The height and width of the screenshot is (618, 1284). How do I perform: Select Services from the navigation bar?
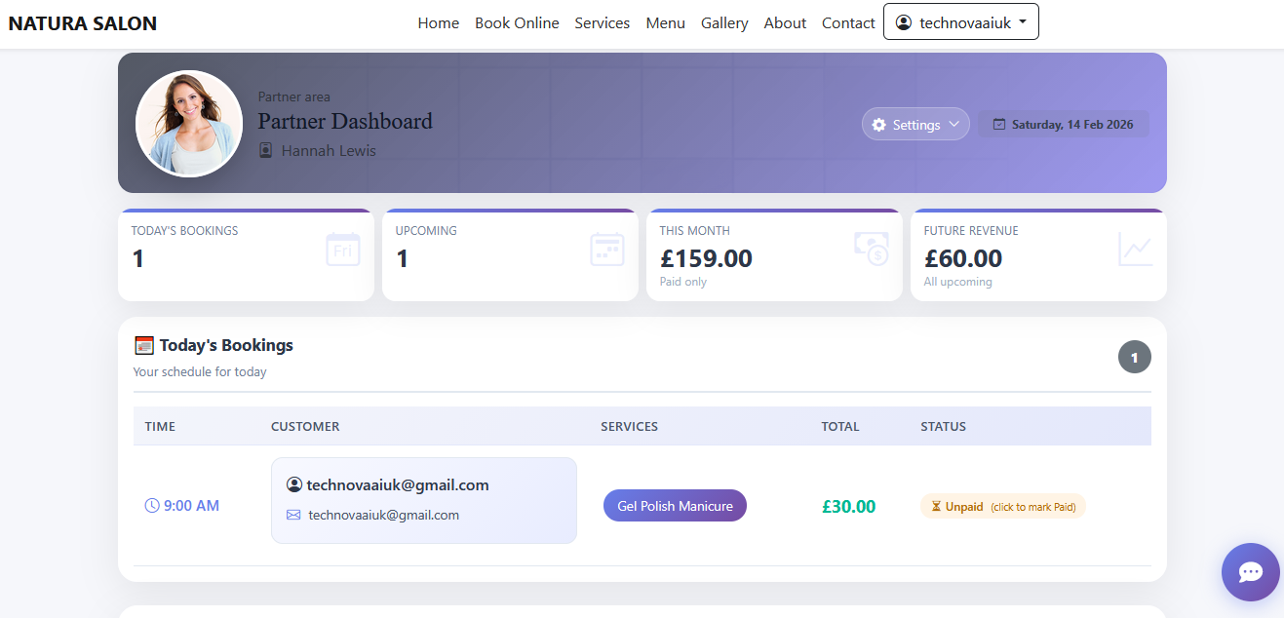602,22
